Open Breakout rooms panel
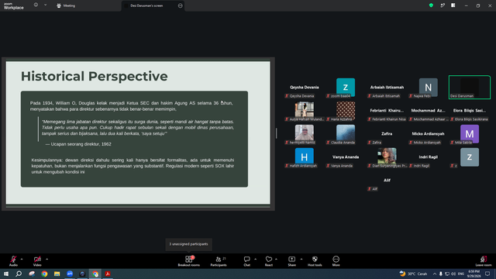This screenshot has width=496, height=279. point(189,261)
